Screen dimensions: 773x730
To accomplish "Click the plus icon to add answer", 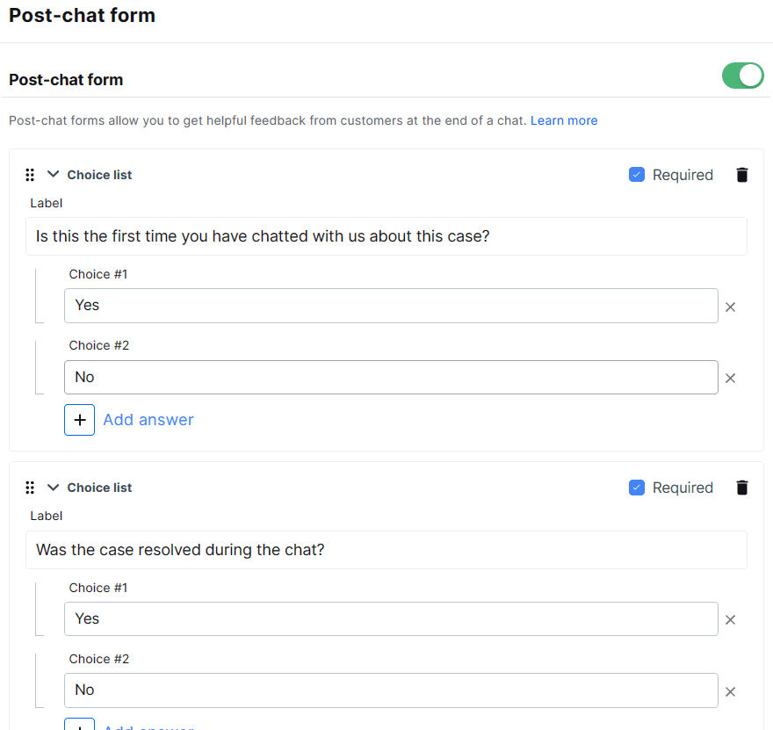I will click(x=79, y=420).
